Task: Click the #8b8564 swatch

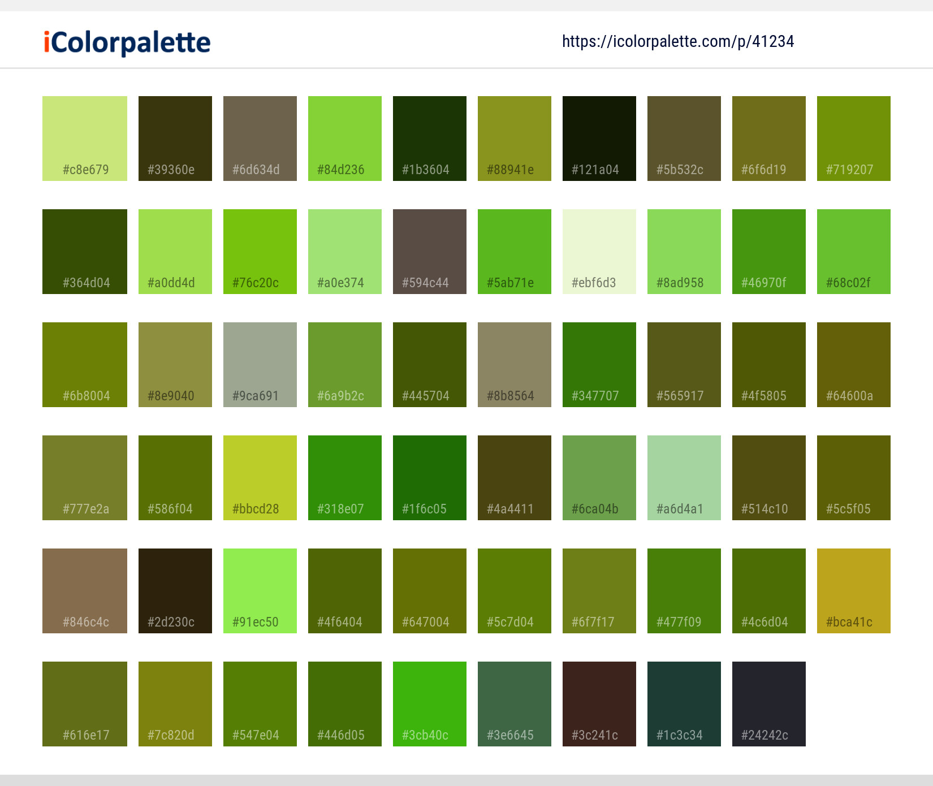Action: click(515, 365)
